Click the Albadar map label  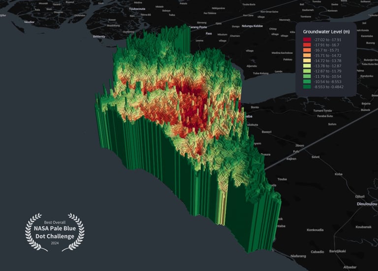tap(350, 267)
